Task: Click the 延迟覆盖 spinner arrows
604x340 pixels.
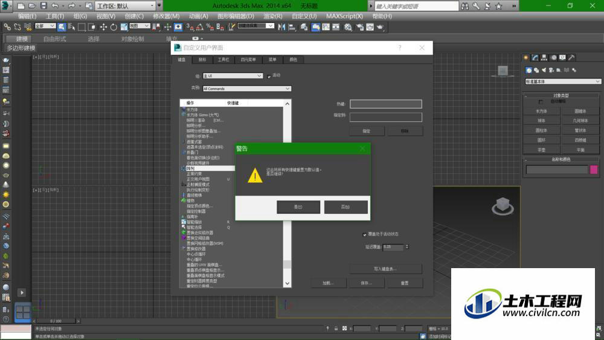Action: [406, 247]
